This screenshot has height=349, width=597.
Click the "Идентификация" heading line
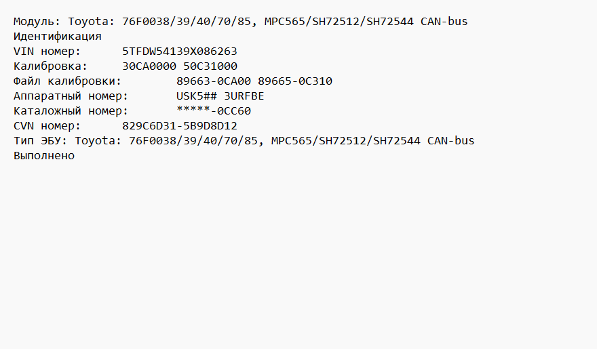(57, 37)
